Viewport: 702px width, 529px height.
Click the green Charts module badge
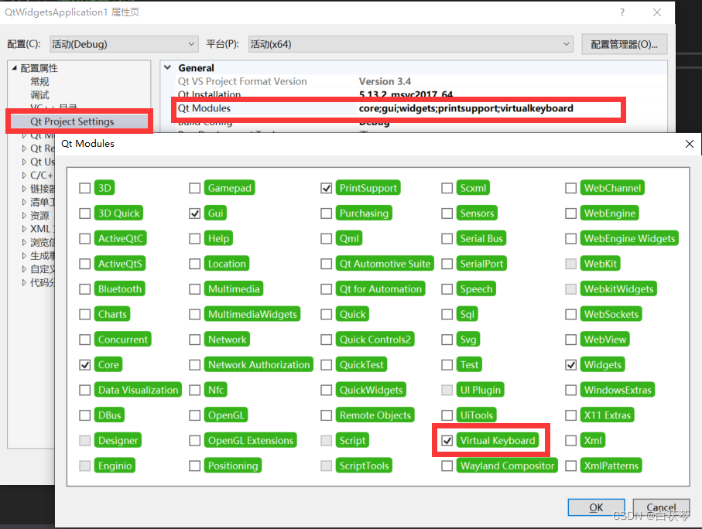(x=112, y=314)
